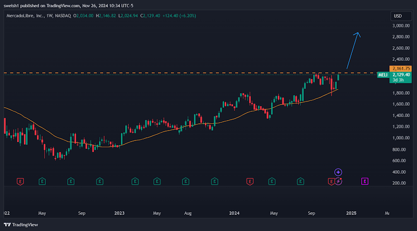Click the TradingView wordmark at bottom left
Image resolution: width=417 pixels, height=231 pixels.
(x=25, y=225)
